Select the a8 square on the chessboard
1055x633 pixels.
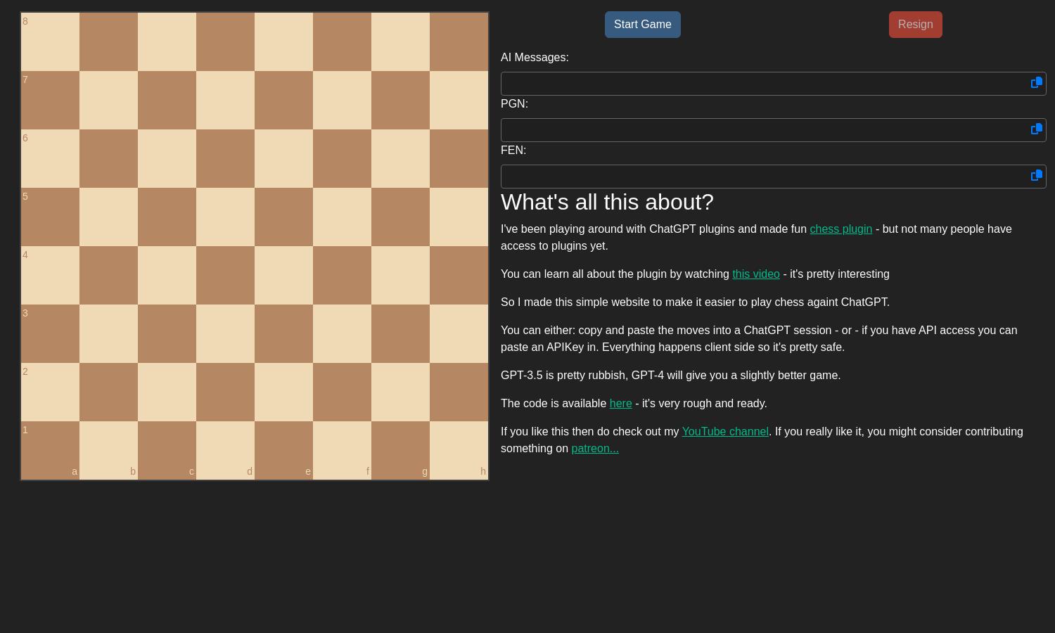(50, 41)
